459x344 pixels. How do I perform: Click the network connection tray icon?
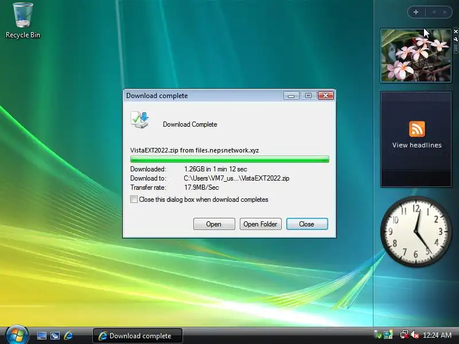coord(404,335)
